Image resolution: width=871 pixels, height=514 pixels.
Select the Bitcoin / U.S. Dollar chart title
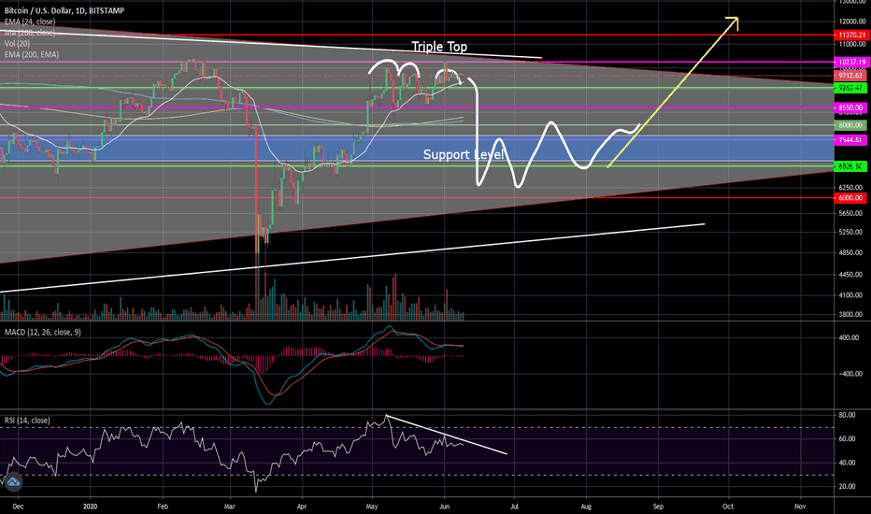point(64,10)
